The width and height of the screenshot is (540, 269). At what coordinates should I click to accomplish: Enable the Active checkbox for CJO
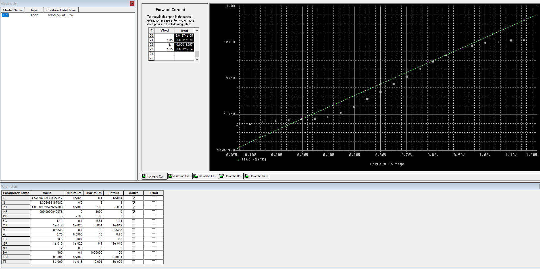coord(134,226)
